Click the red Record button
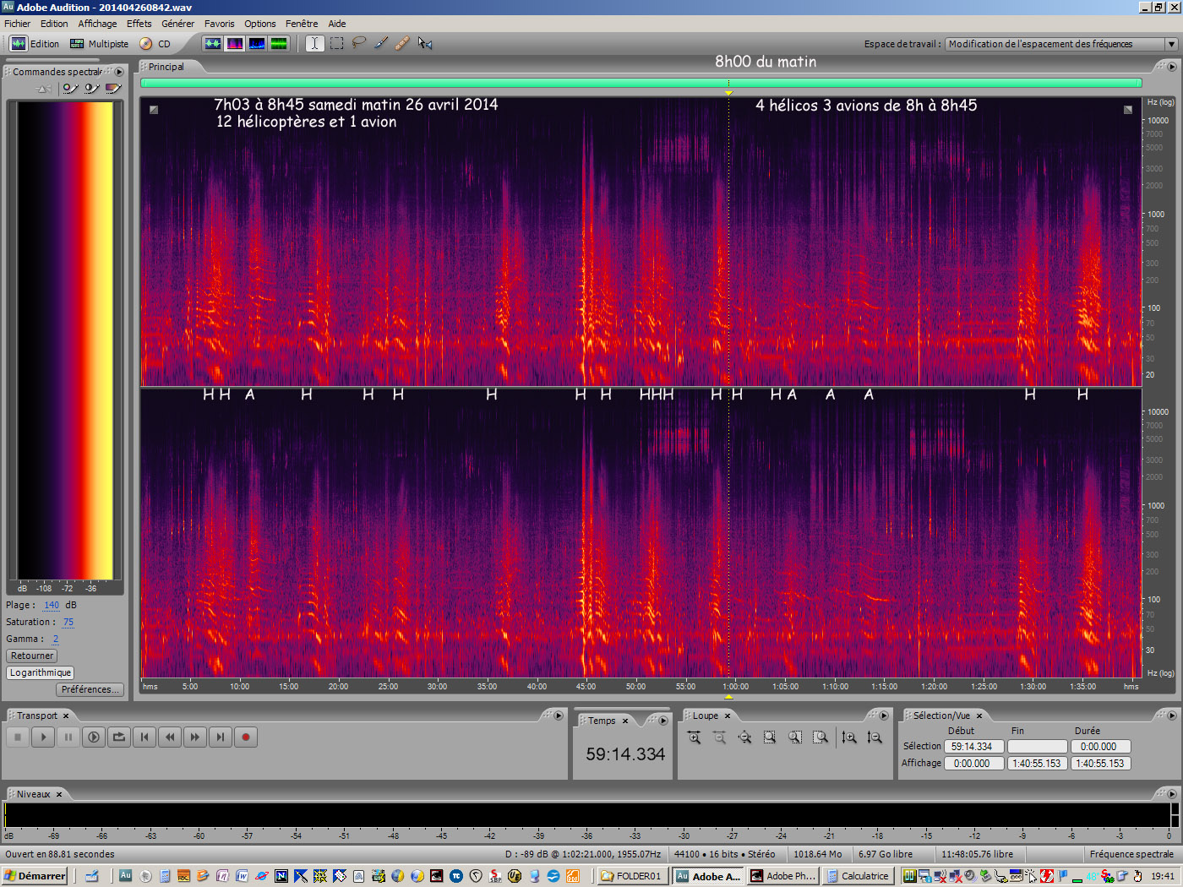1183x887 pixels. 246,737
